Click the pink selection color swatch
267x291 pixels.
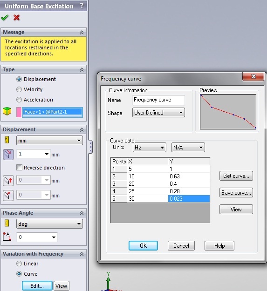click(19, 112)
